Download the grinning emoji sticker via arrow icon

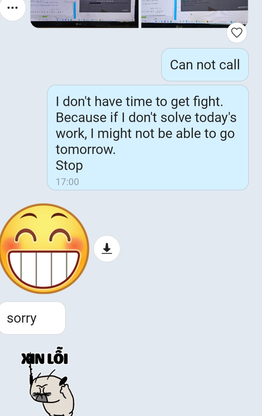(107, 248)
